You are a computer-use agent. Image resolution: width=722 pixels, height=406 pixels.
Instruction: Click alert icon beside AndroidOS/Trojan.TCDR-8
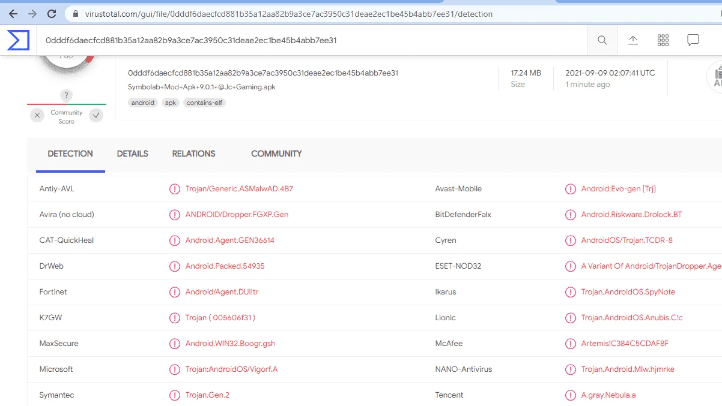click(x=570, y=240)
